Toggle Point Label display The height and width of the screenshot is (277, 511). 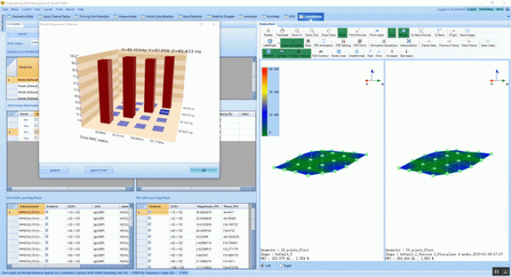point(376,32)
